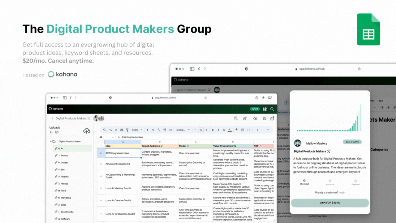The image size is (396, 223).
Task: Click the share icon in front browser
Action: (257, 98)
